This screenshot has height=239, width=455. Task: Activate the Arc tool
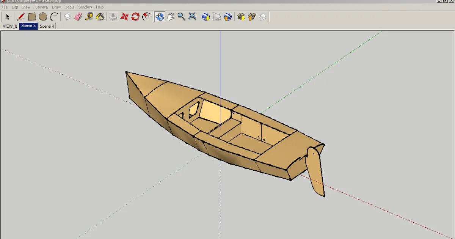(x=54, y=17)
